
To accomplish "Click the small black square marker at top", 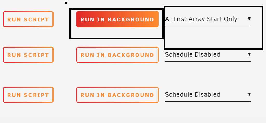I will click(66, 3).
